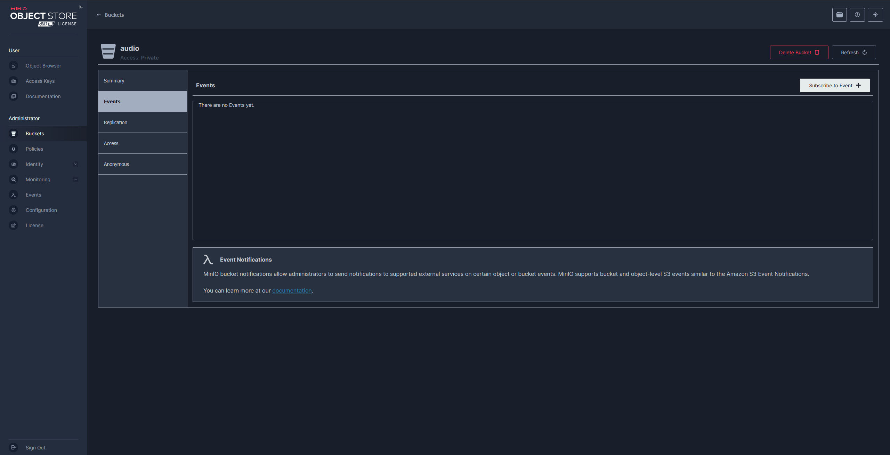Expand the Monitoring submenu chevron

point(75,179)
